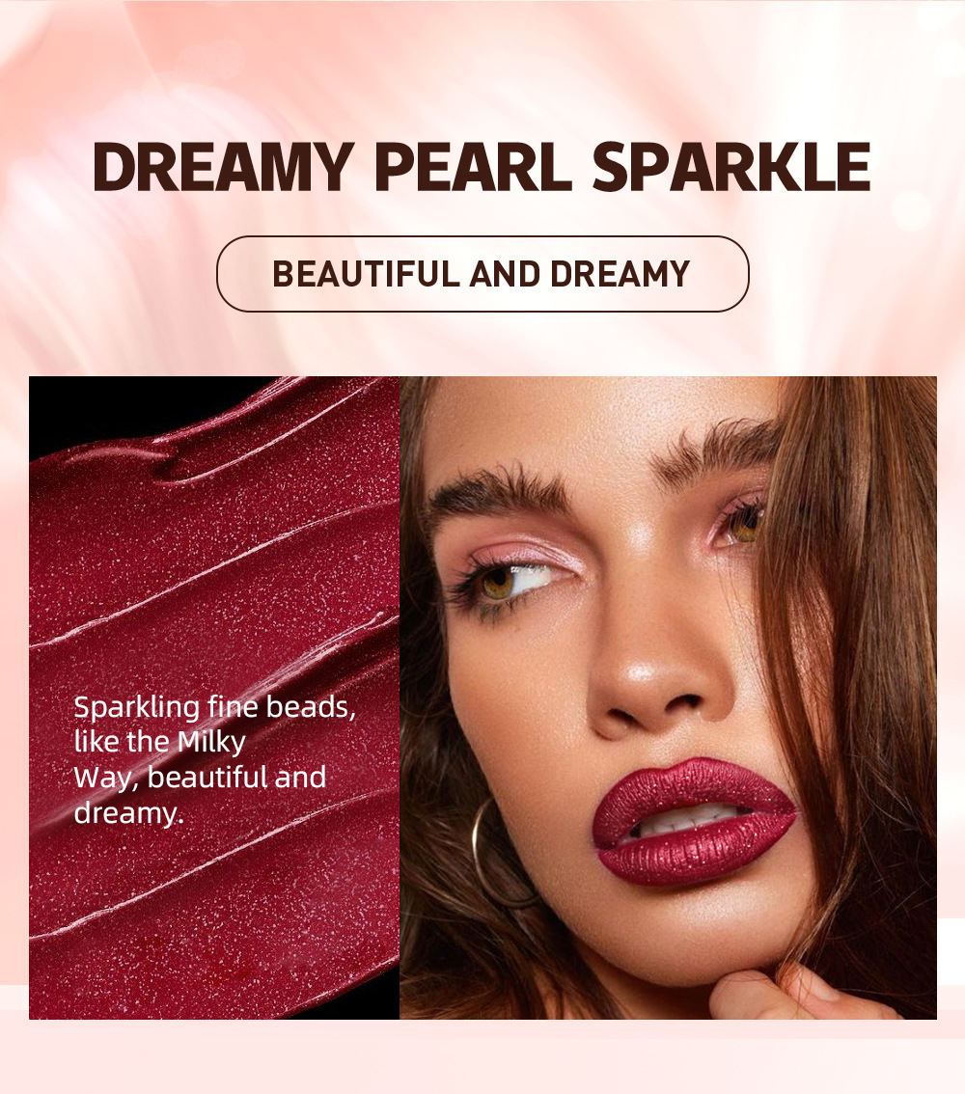Viewport: 965px width, 1094px height.
Task: Click the gold hoop earring
Action: pyautogui.click(x=492, y=853)
